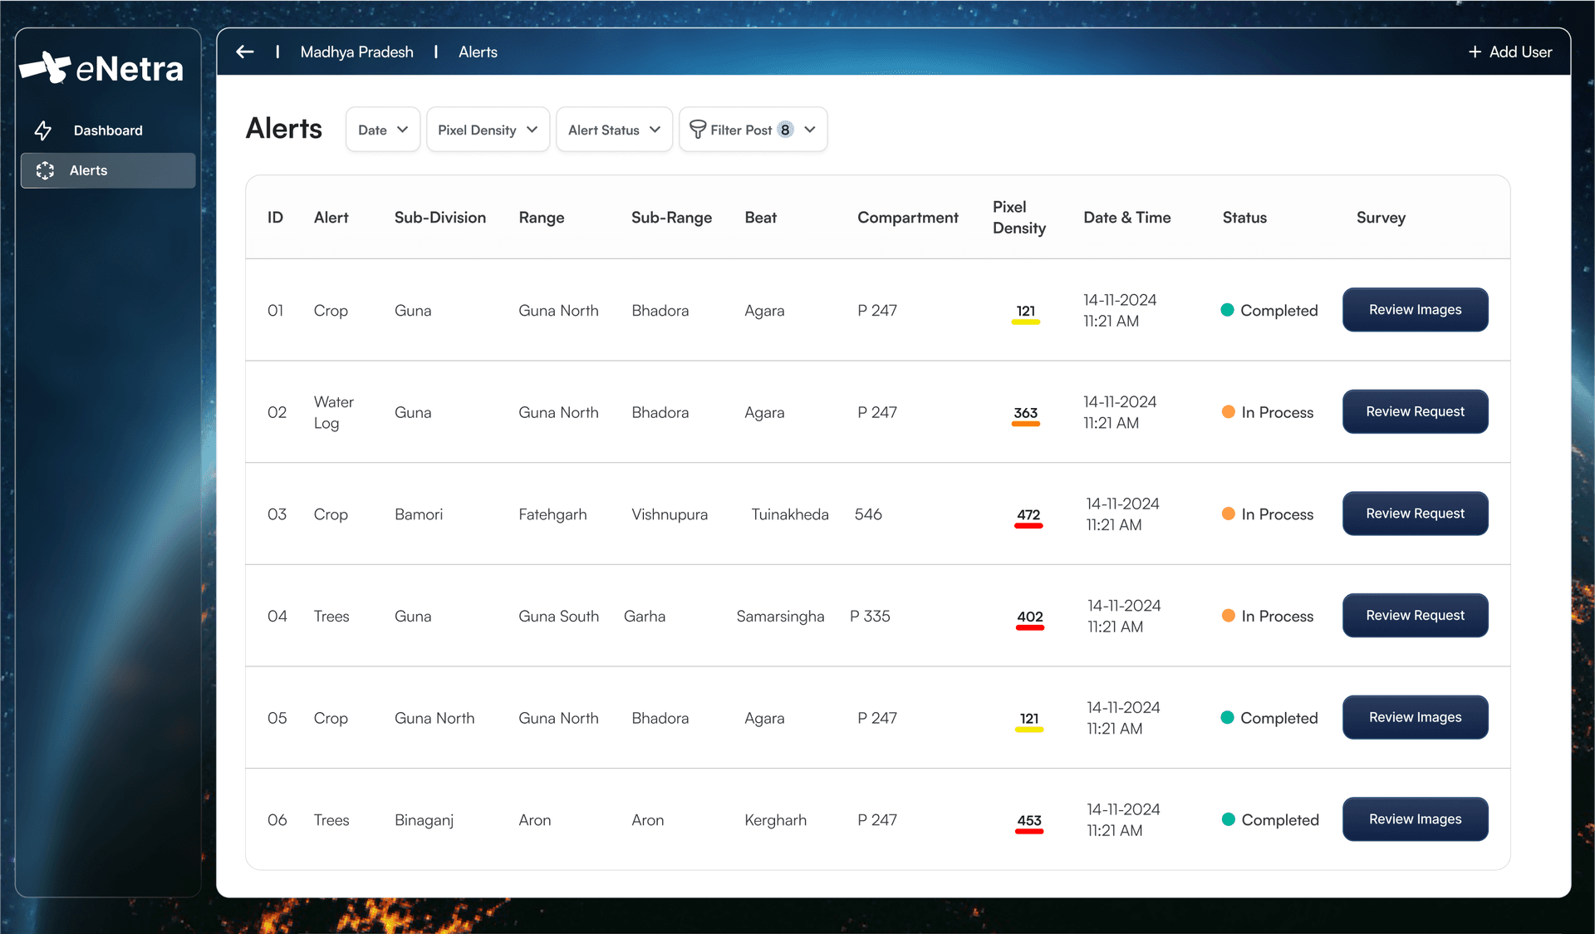
Task: Click orange In Process dot in row 02
Action: (1228, 412)
